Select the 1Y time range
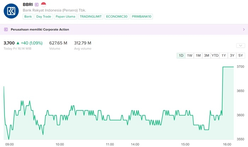Screen dimensions: 248x147 pyautogui.click(x=224, y=56)
